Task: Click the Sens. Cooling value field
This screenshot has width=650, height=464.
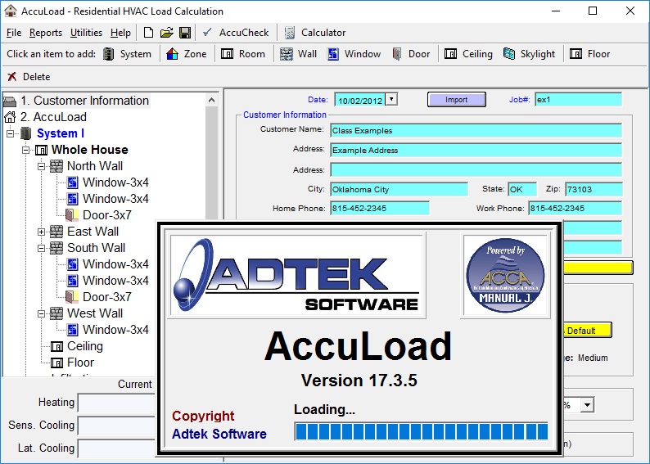Action: [x=116, y=426]
